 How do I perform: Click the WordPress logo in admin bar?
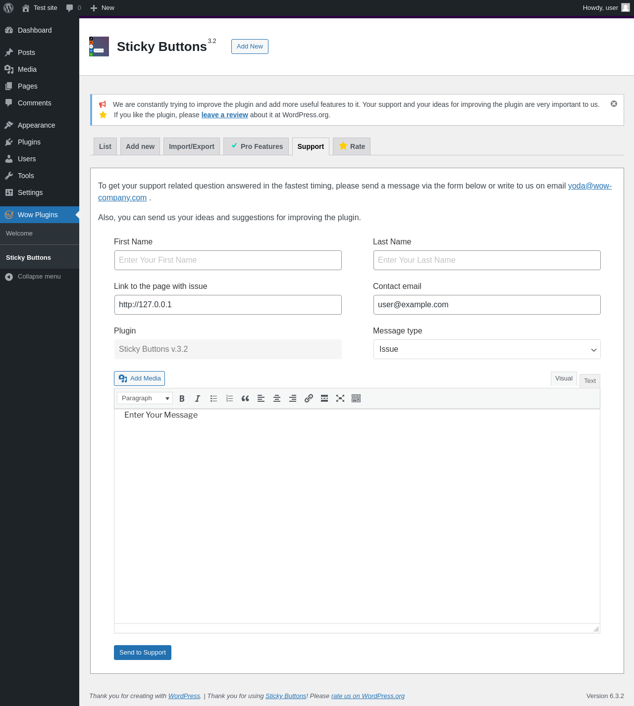8,8
